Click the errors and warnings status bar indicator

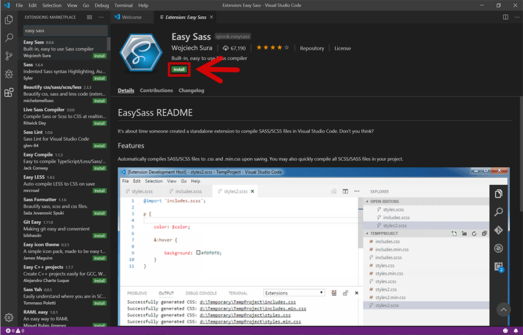point(15,331)
